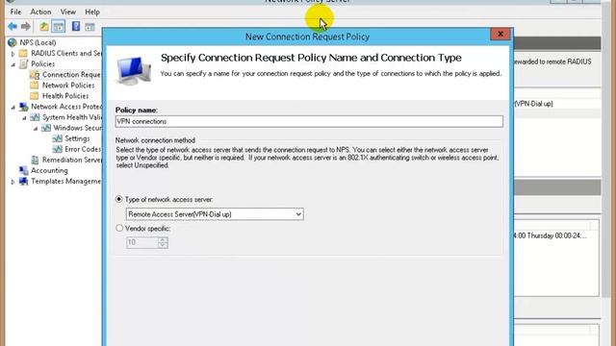Click the (VPN-Dial up) entry in background list
The width and height of the screenshot is (616, 346).
pos(533,104)
